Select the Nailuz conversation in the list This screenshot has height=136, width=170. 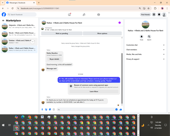point(19,49)
